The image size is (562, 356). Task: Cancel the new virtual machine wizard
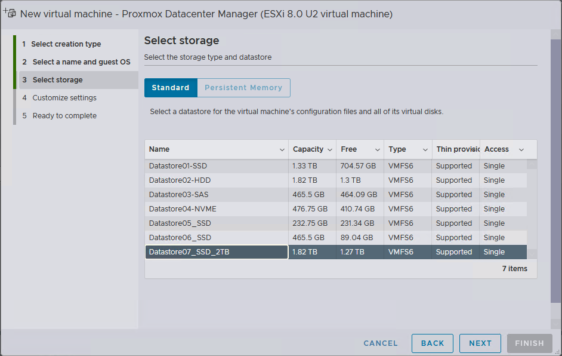click(381, 343)
